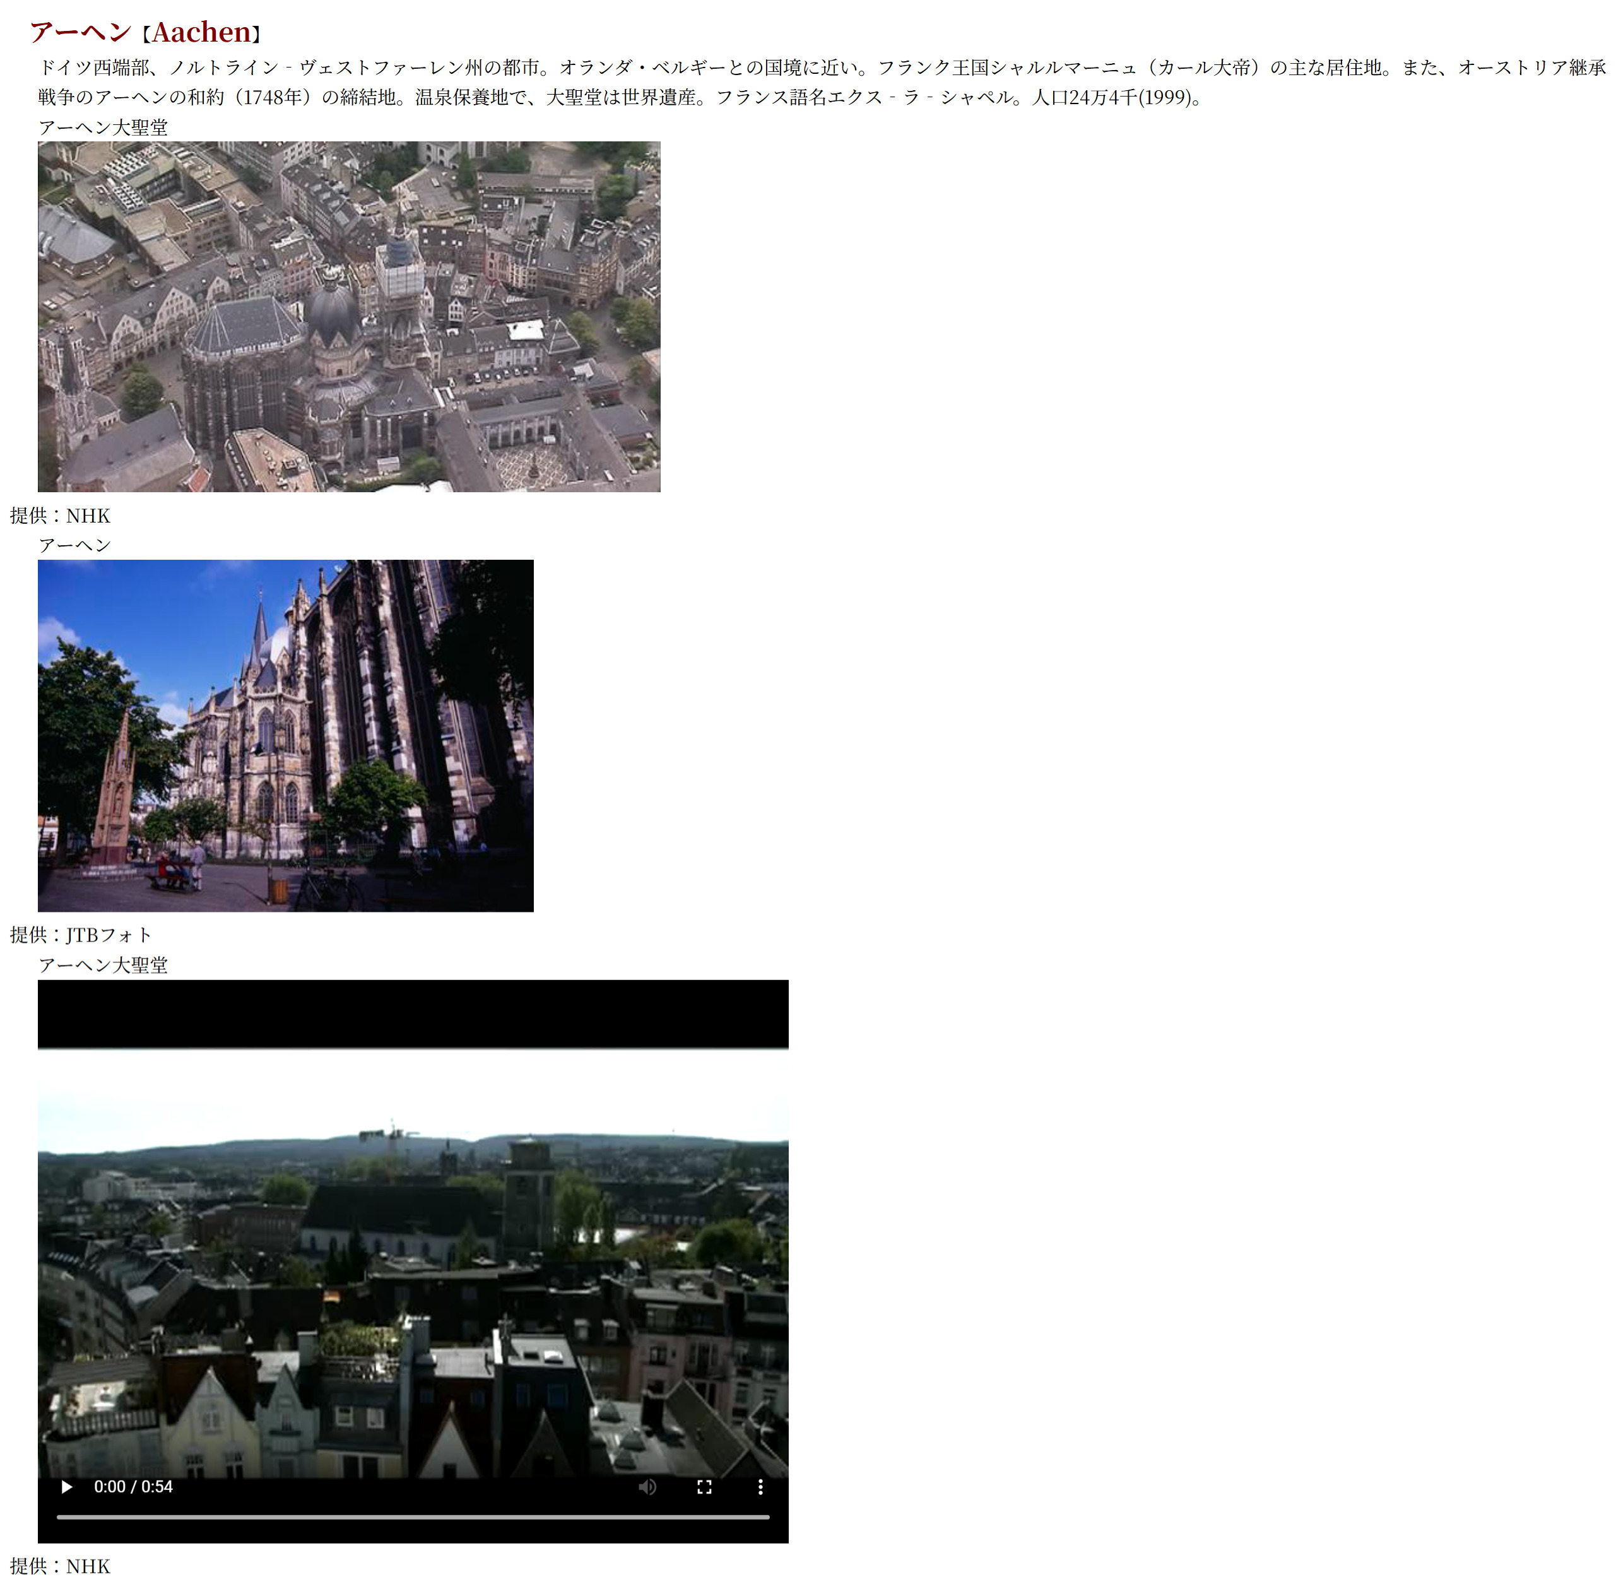This screenshot has height=1589, width=1616.
Task: Click the アーヘン大聖堂 caption above the video
Action: (x=103, y=965)
